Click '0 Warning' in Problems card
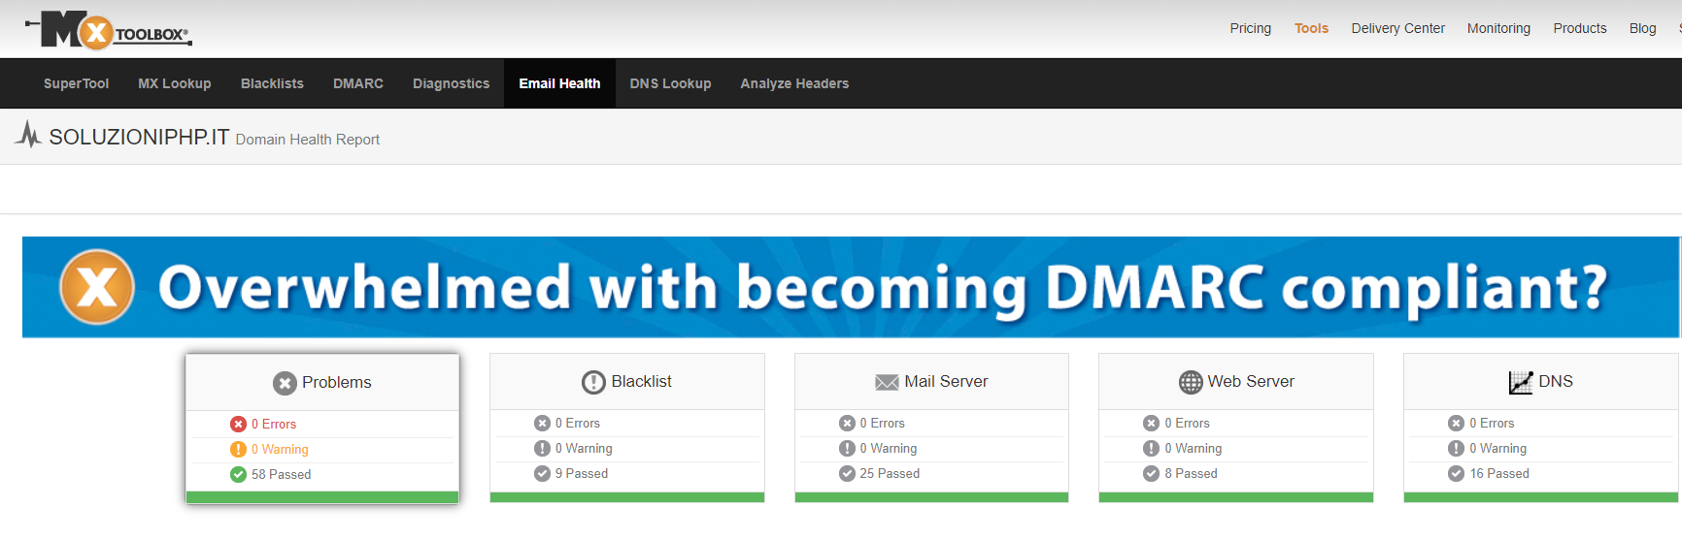1682x539 pixels. tap(280, 449)
